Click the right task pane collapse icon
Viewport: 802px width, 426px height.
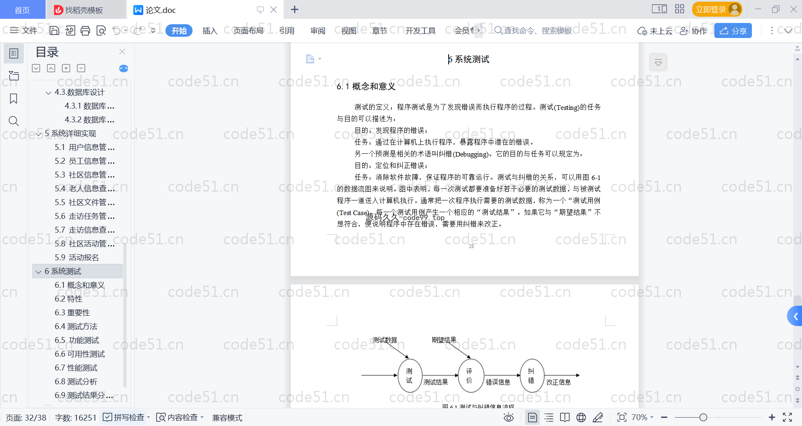658,63
